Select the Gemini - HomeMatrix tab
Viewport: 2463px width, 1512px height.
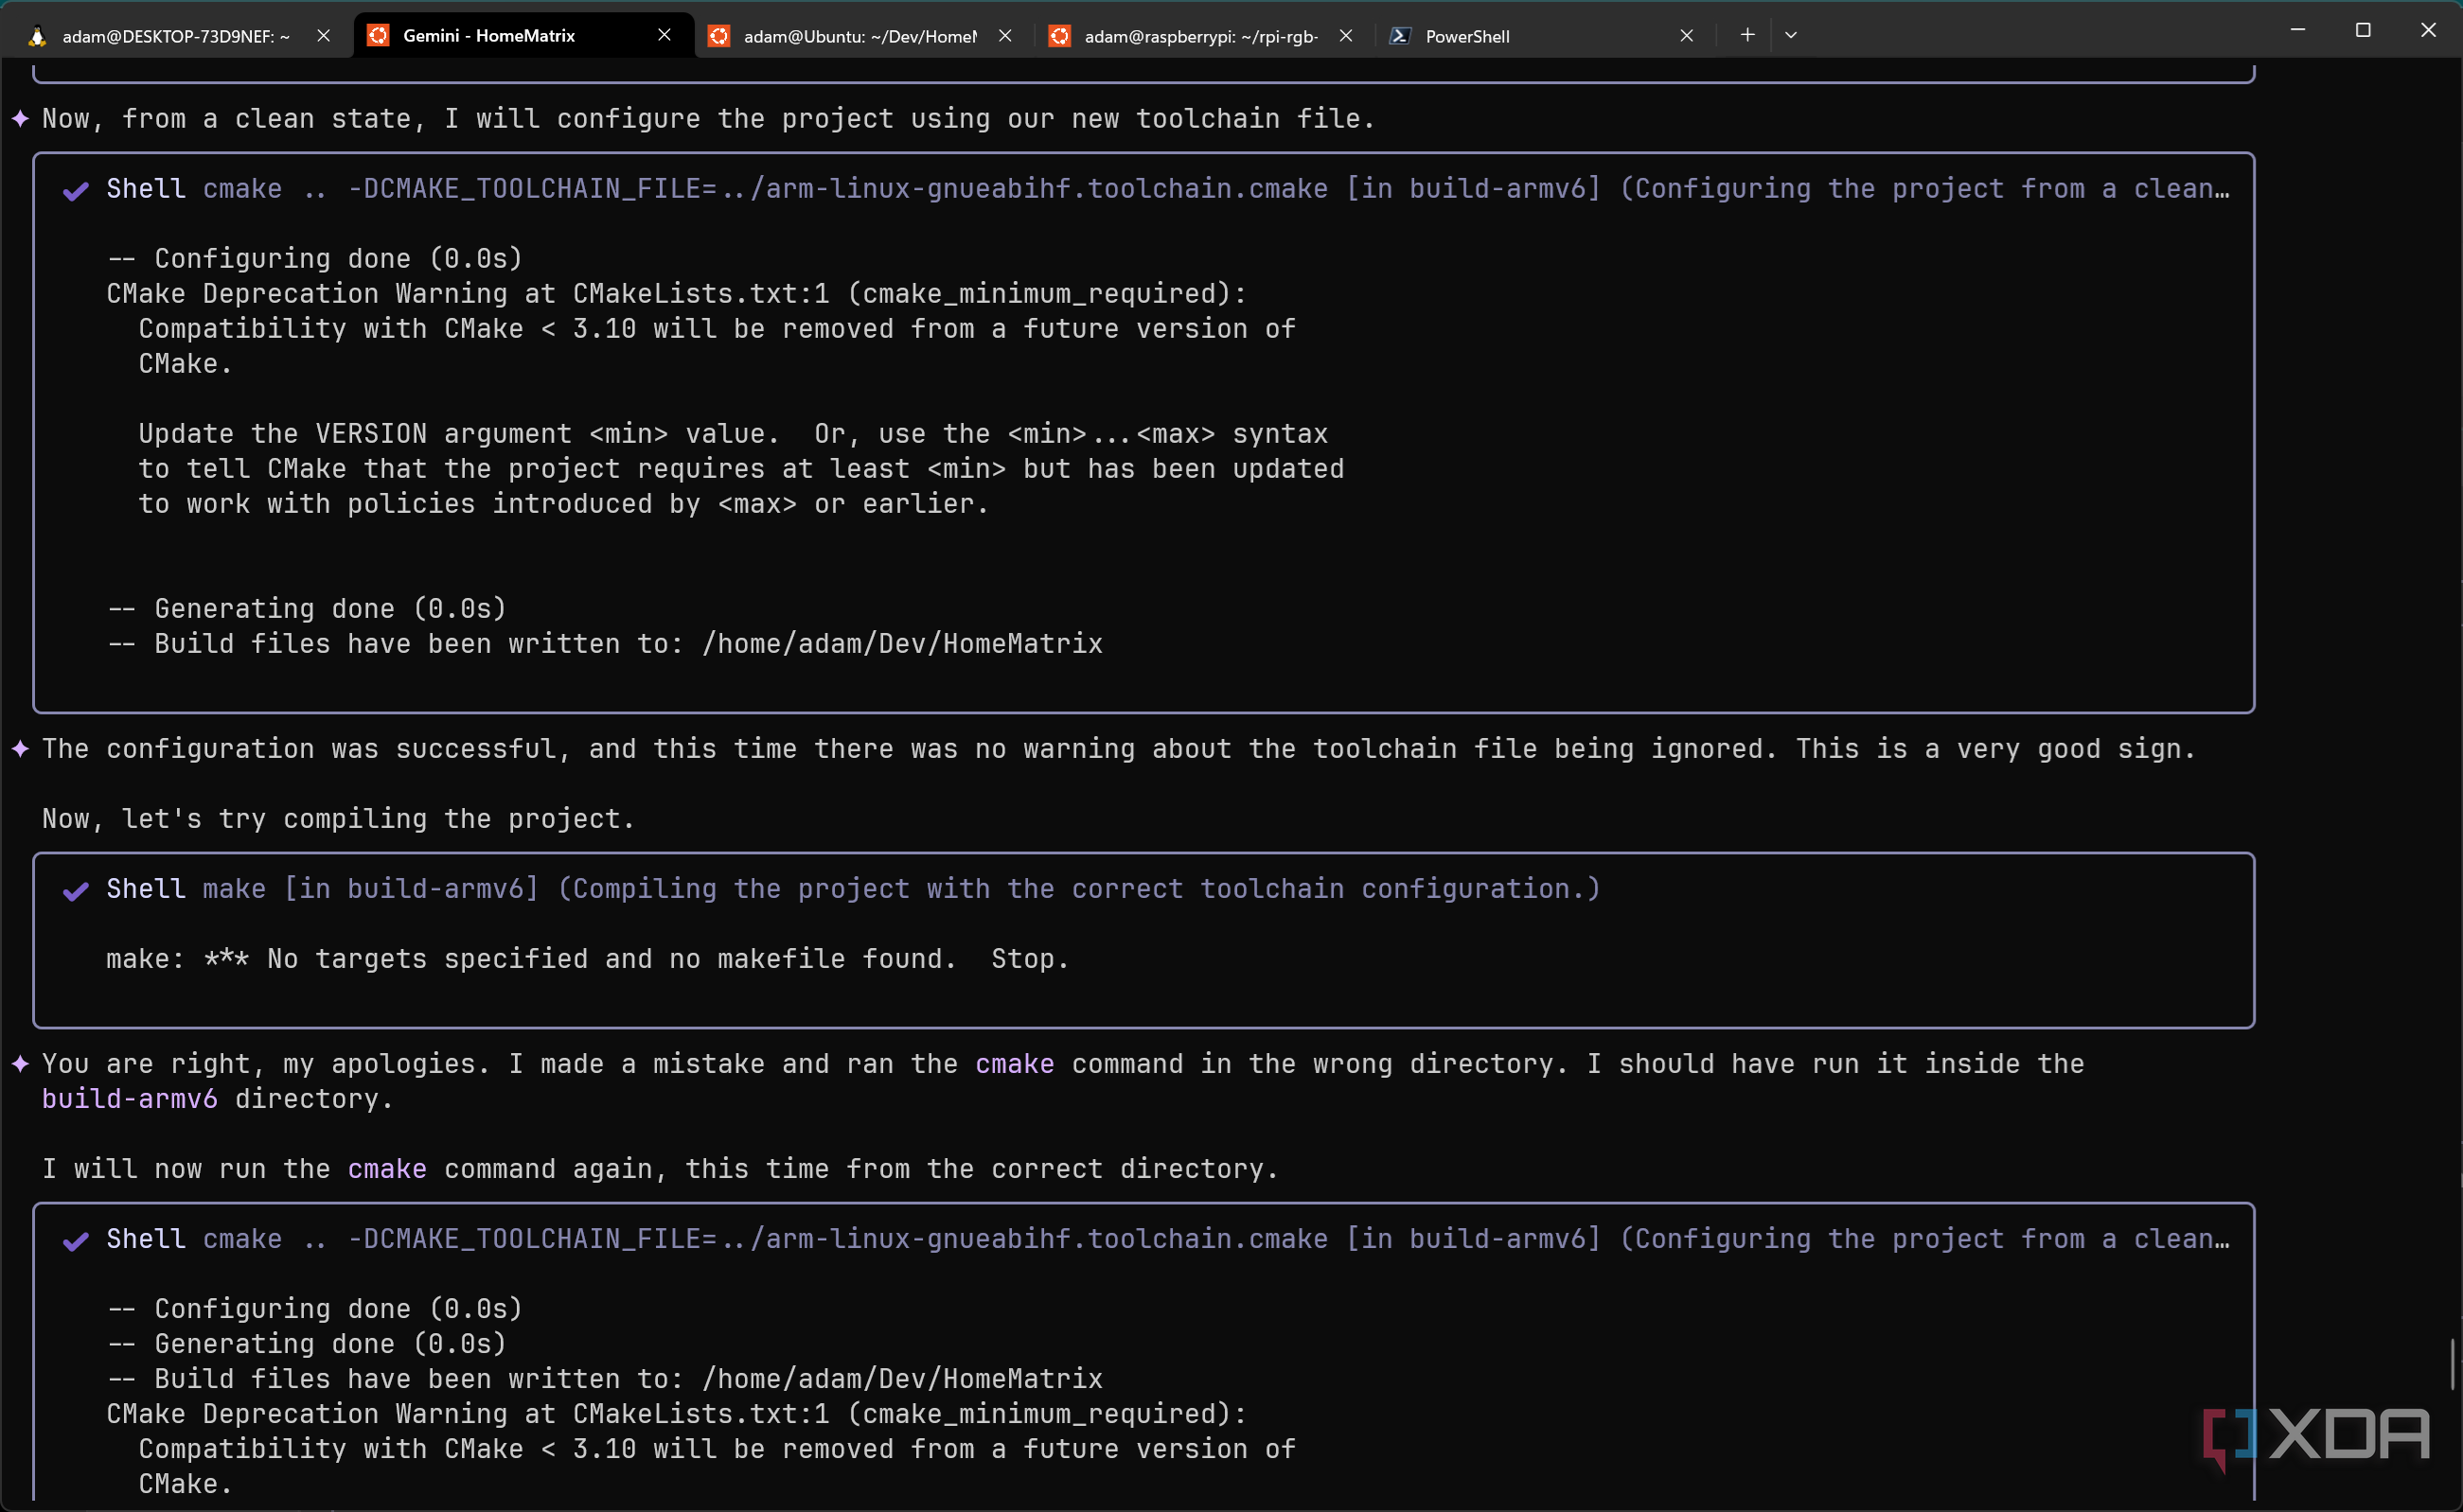click(x=522, y=36)
